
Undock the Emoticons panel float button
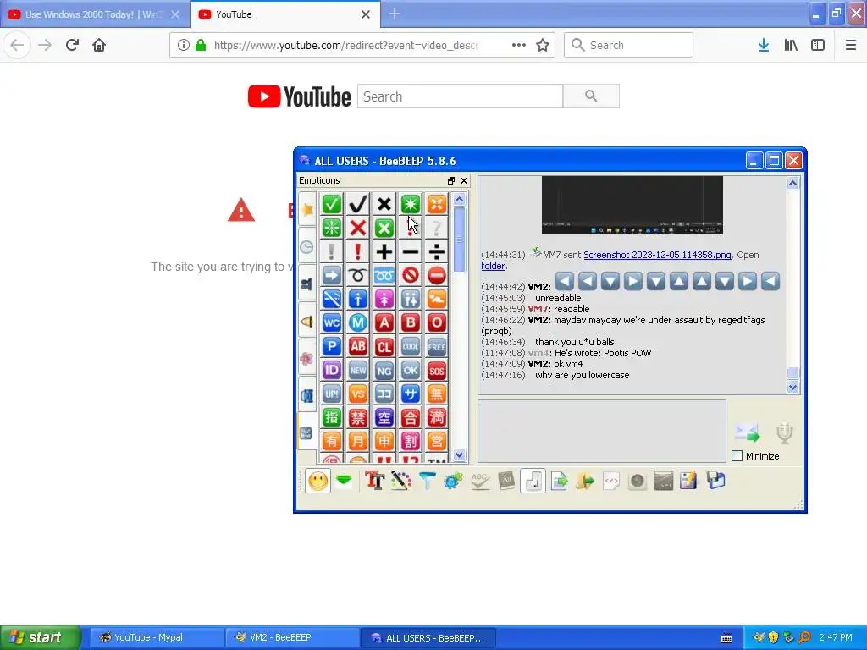(451, 181)
